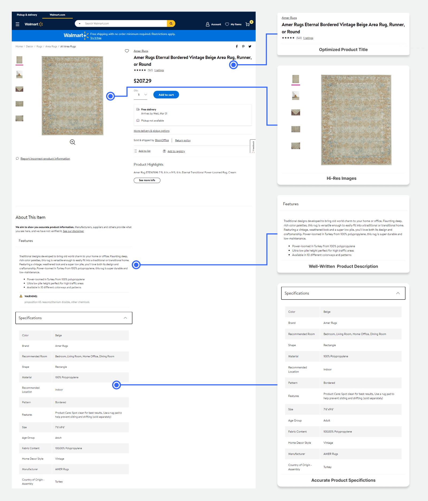Click the See more info button
This screenshot has width=428, height=501.
point(147,180)
